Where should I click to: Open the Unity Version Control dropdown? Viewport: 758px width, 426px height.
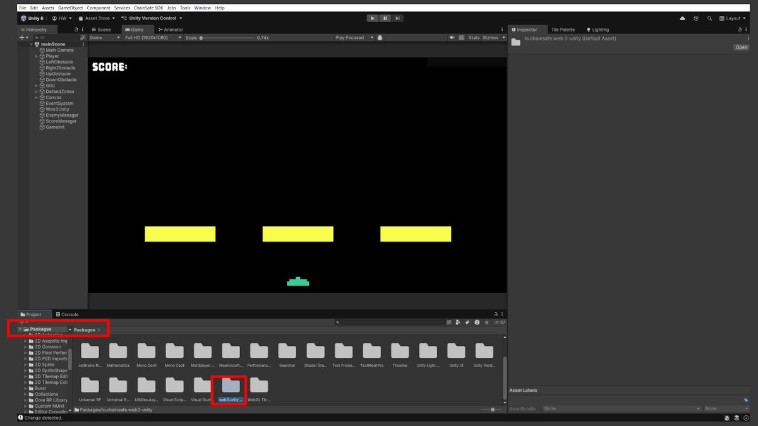pos(152,18)
